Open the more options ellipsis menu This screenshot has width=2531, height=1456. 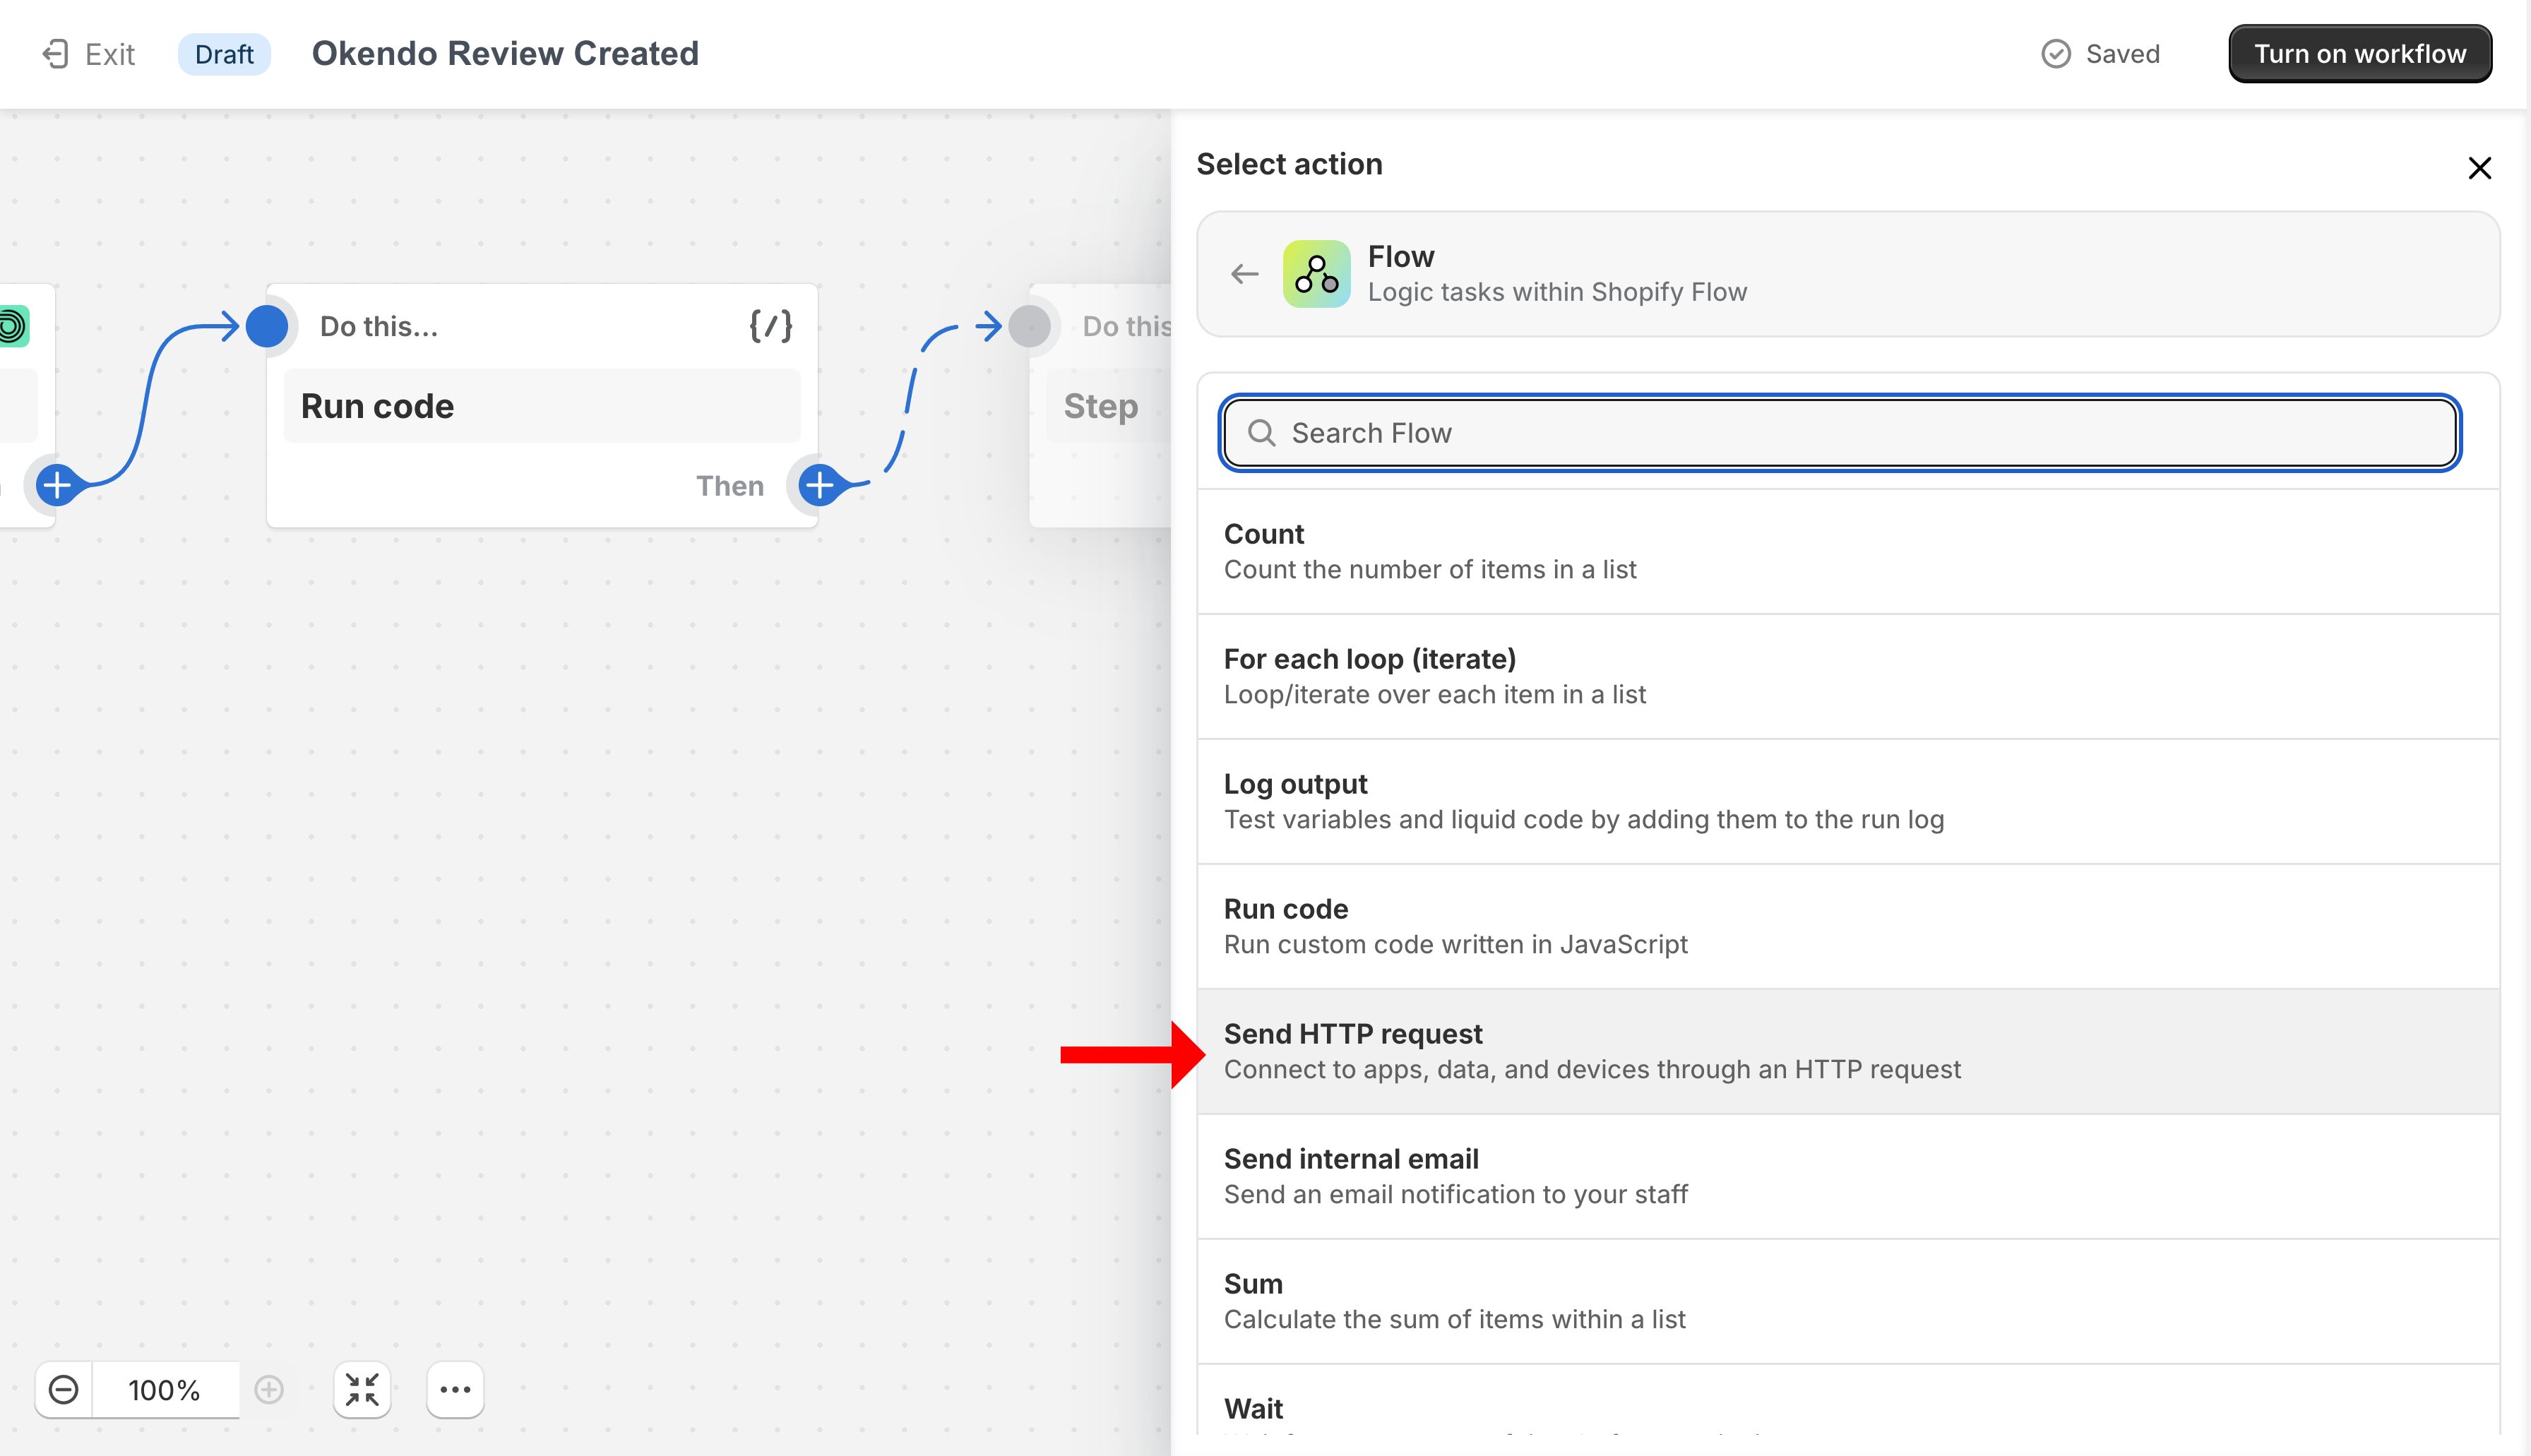(x=455, y=1390)
